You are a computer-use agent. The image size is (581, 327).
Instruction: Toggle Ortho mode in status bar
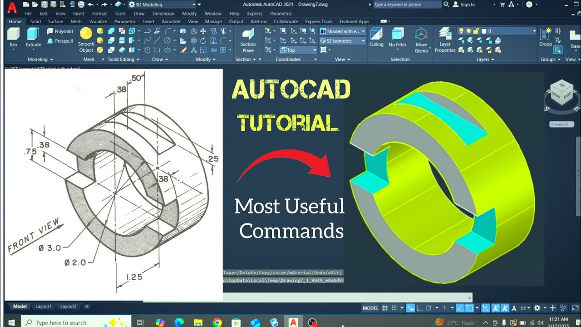[x=420, y=308]
